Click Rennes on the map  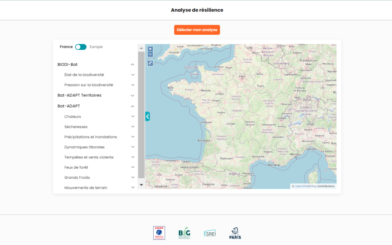point(206,90)
